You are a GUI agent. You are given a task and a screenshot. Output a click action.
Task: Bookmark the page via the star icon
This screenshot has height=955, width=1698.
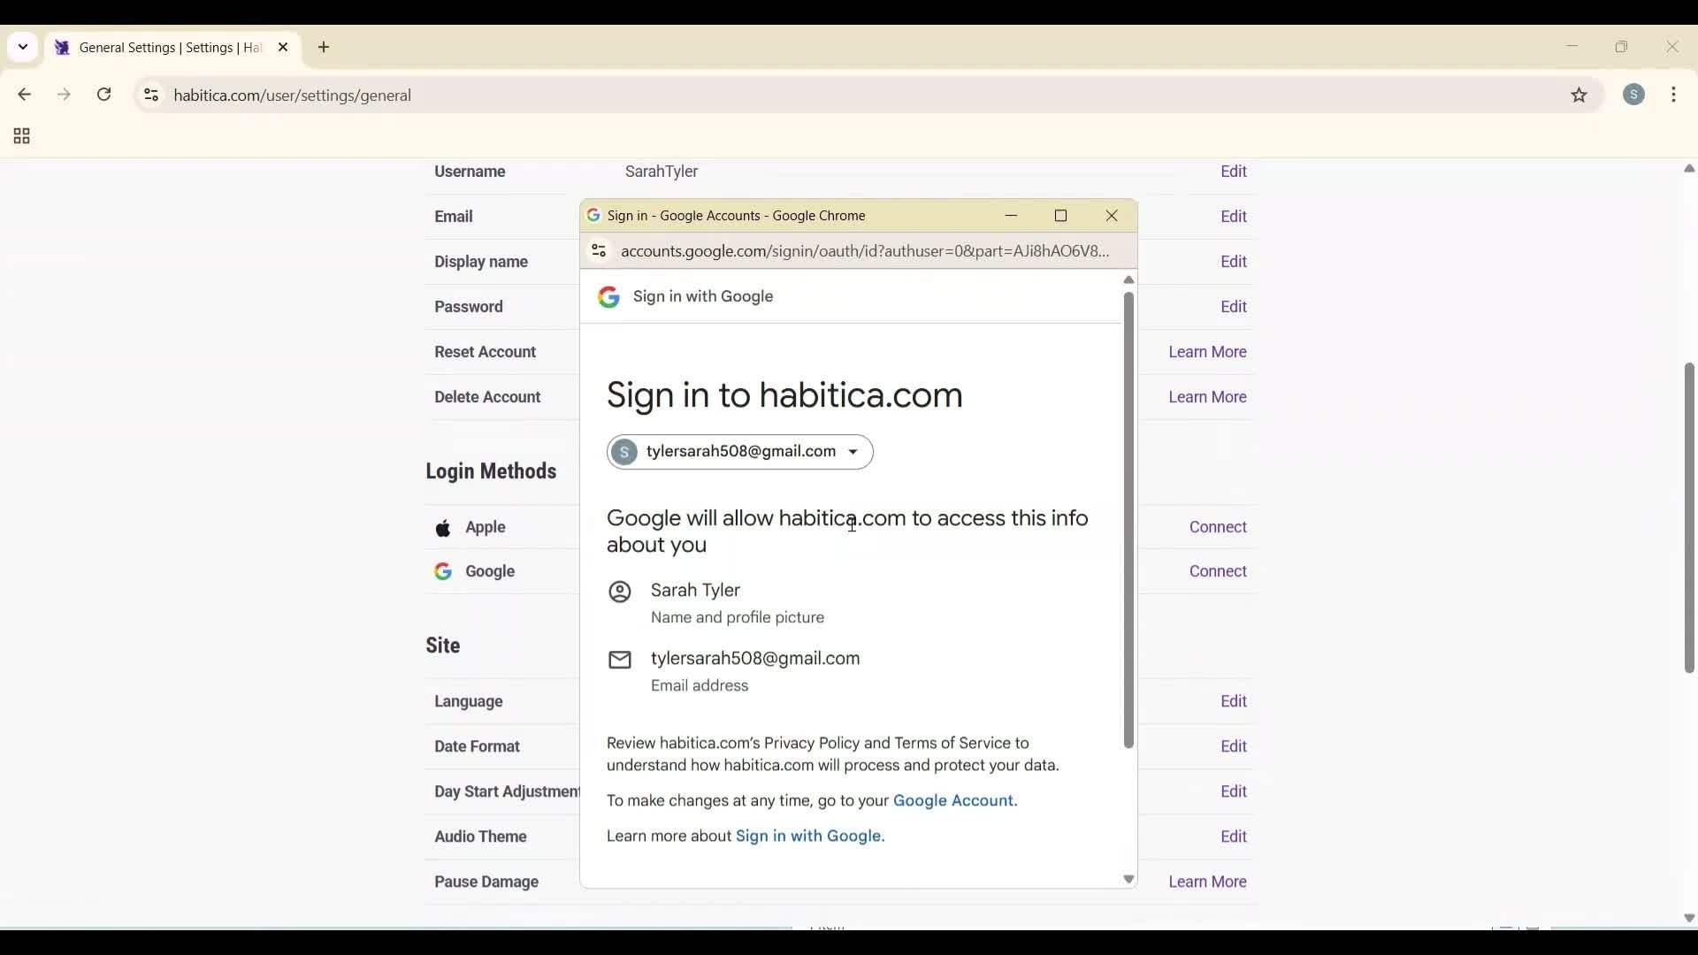click(1579, 95)
